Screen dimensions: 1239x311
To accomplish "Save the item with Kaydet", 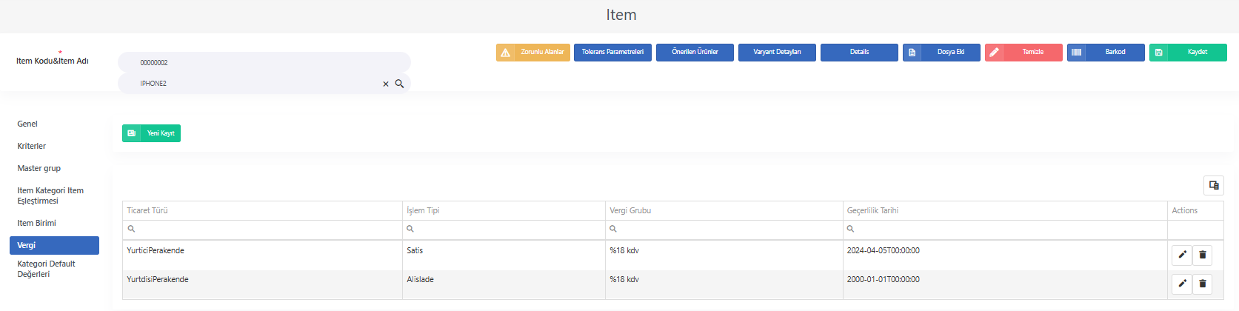I will coord(1188,53).
